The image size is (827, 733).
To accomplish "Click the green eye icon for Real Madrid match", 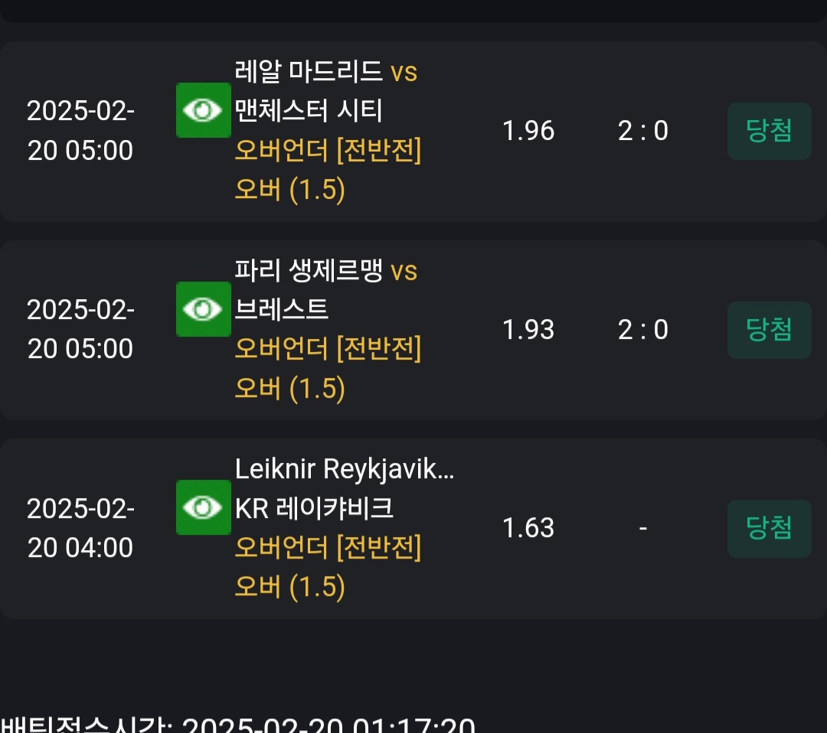I will 203,111.
